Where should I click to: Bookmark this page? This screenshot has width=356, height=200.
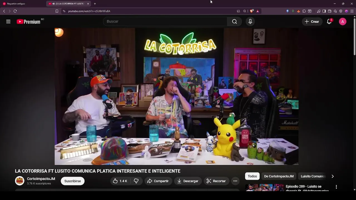click(x=57, y=11)
